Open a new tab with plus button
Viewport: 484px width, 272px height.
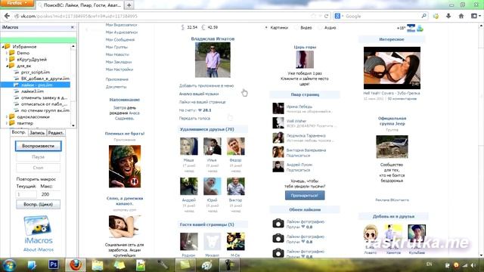tap(129, 5)
